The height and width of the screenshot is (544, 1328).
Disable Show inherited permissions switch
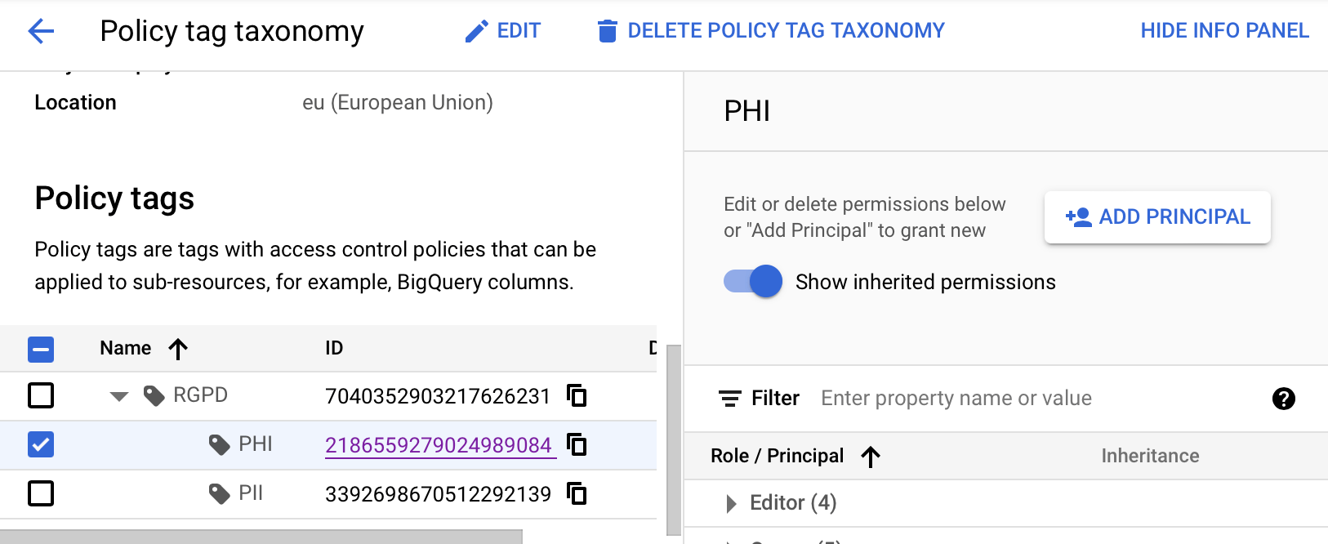pyautogui.click(x=753, y=282)
